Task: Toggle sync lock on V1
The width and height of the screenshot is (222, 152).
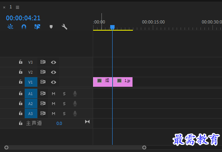Action: tap(43, 82)
